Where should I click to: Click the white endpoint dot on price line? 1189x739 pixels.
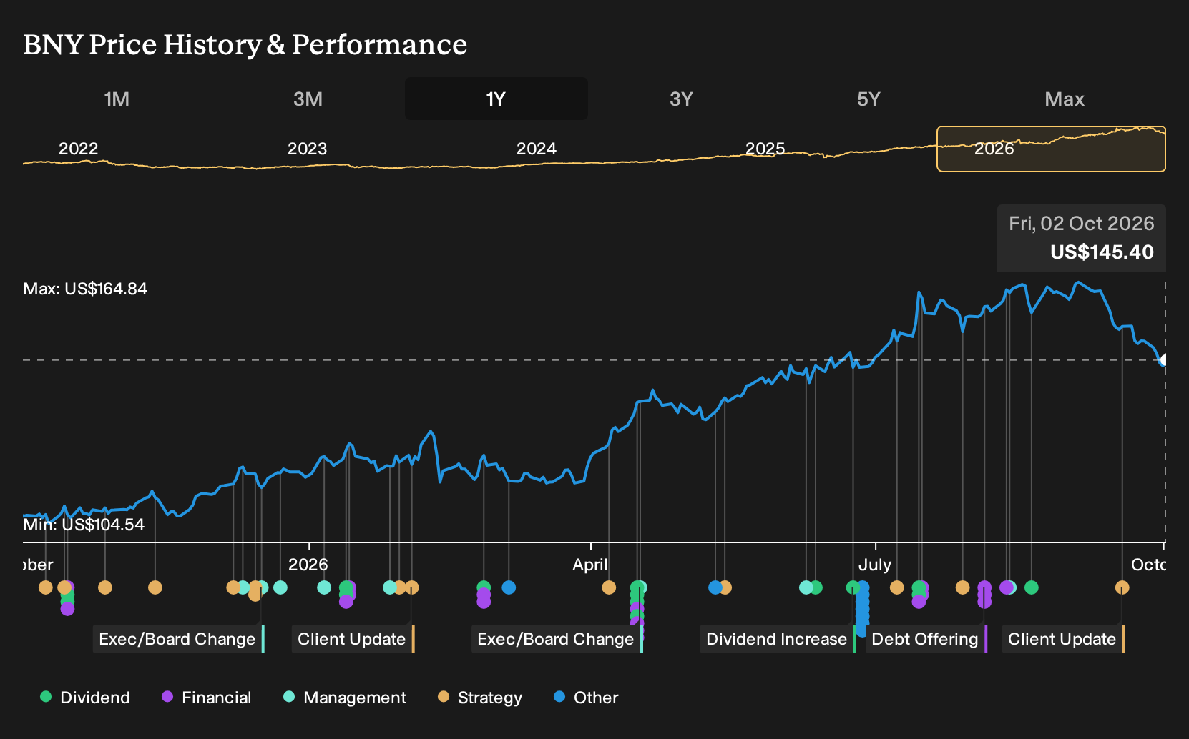click(1164, 360)
